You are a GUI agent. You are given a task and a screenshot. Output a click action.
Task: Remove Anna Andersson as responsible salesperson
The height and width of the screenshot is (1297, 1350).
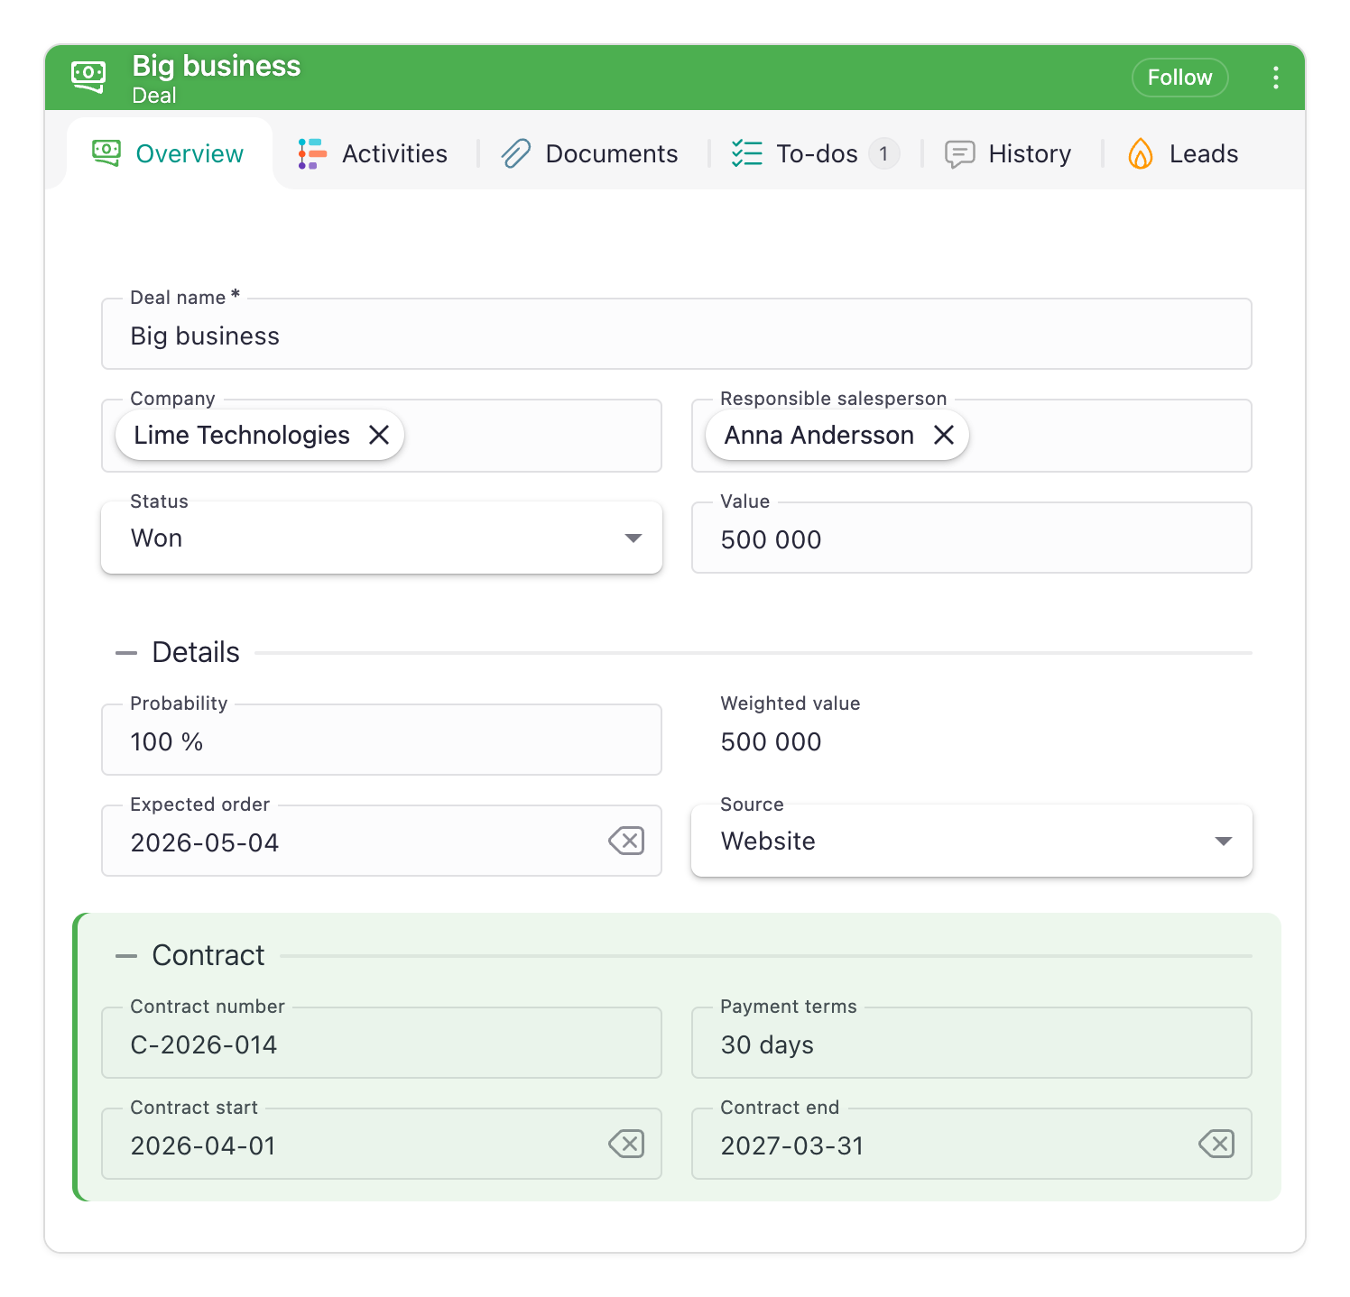[944, 435]
